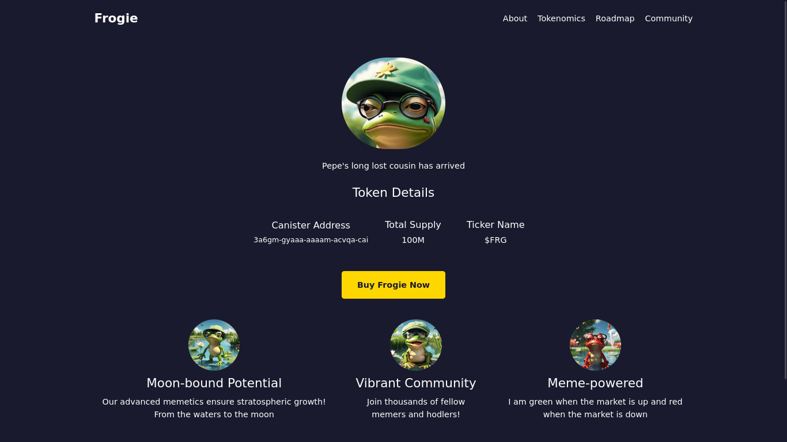
Task: Open the Community nav link
Action: pos(668,18)
